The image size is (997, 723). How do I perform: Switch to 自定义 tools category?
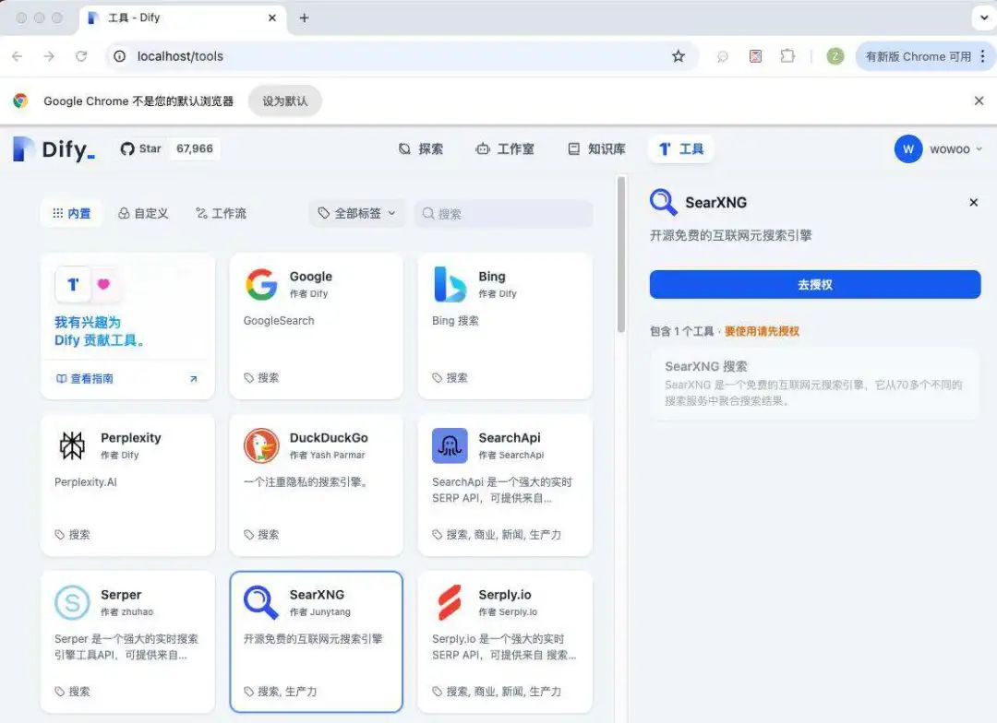143,213
